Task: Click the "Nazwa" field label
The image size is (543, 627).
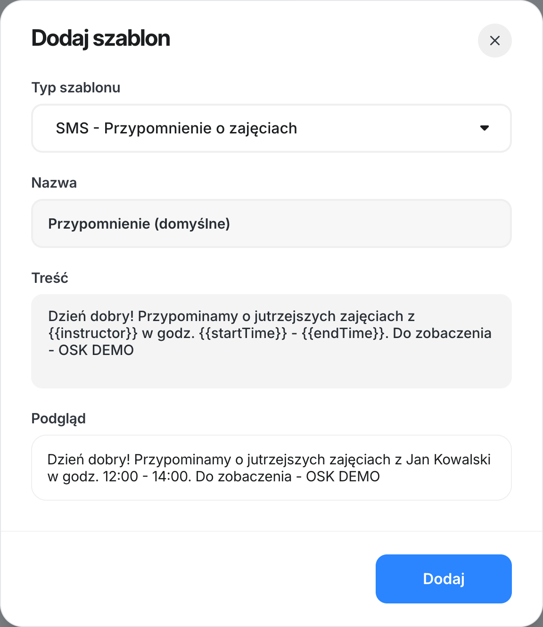Action: point(54,183)
